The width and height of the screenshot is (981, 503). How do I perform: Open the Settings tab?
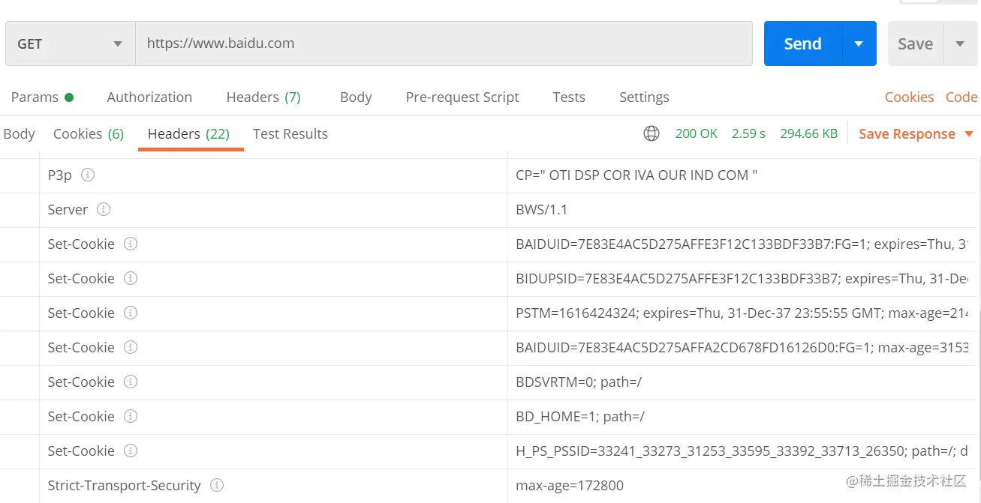point(644,97)
